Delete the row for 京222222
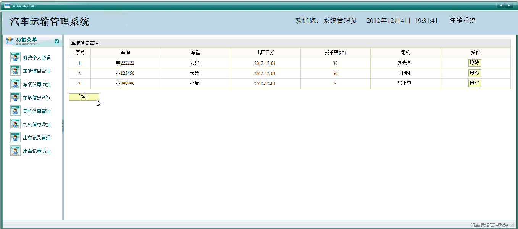 (x=475, y=63)
